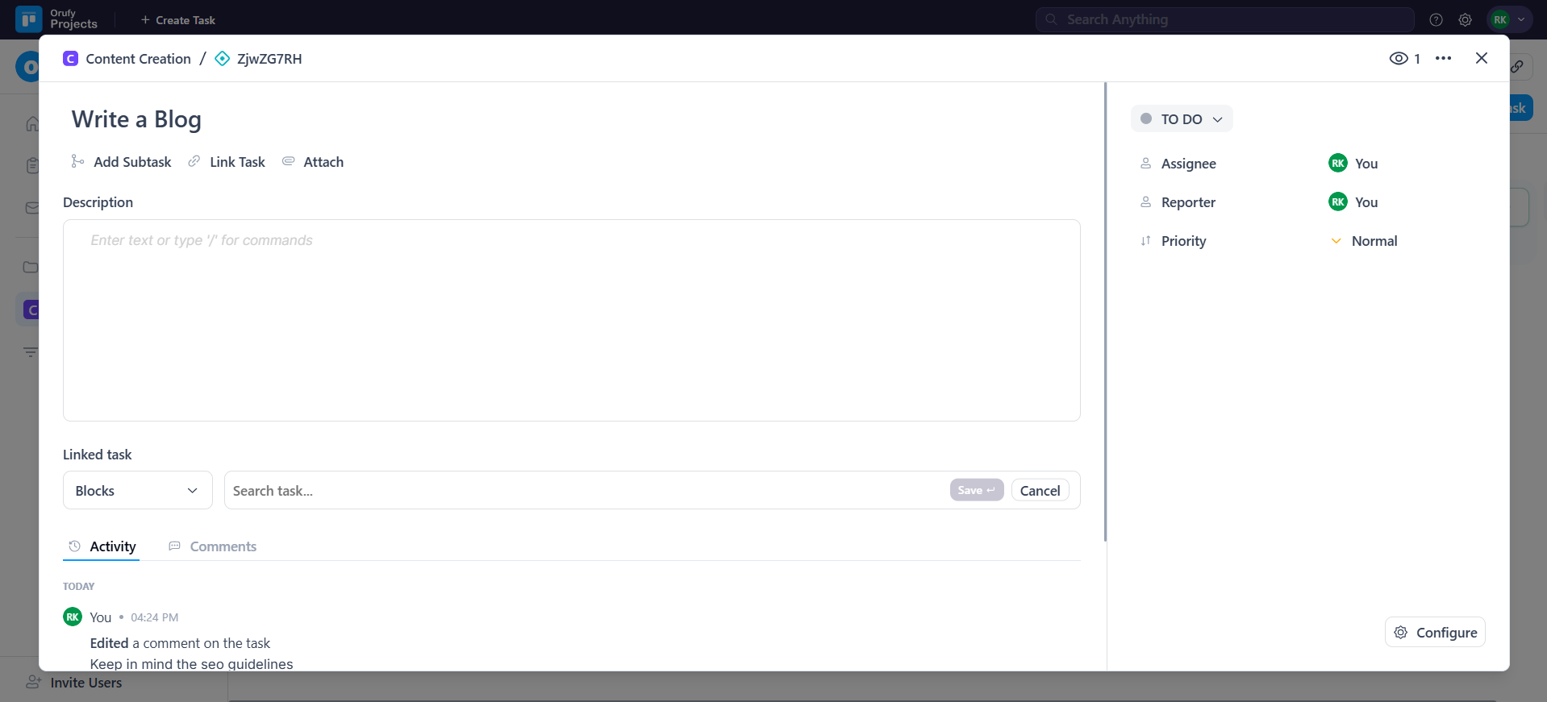Click the help question mark icon

click(x=1436, y=20)
